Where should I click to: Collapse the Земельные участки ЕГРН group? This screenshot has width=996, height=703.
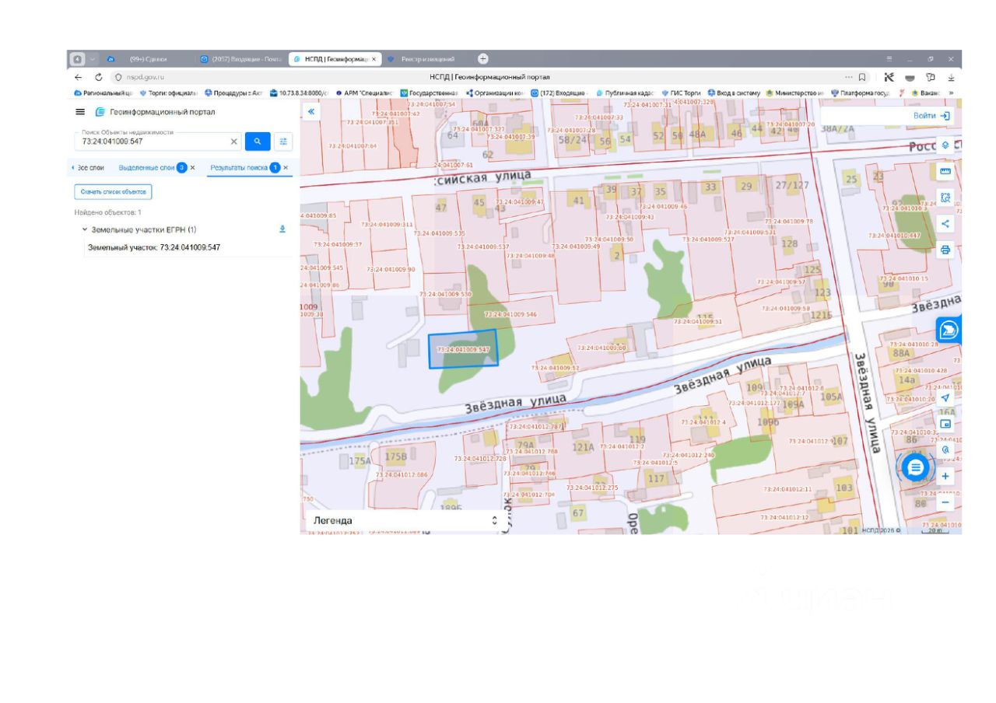(85, 230)
